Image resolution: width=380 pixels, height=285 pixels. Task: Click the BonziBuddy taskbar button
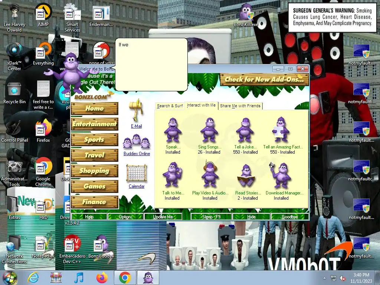click(148, 278)
